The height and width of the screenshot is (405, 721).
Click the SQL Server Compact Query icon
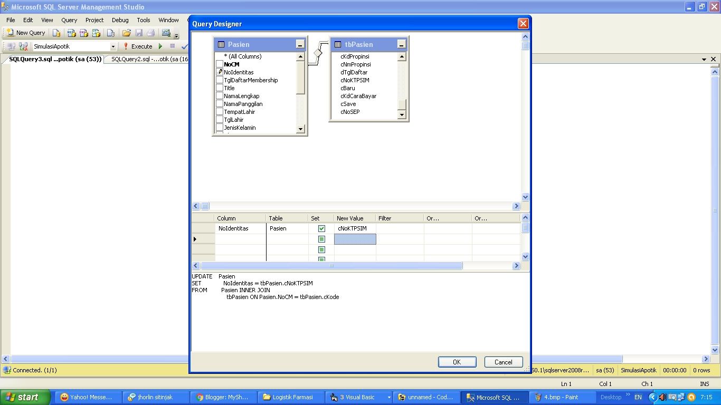click(111, 33)
